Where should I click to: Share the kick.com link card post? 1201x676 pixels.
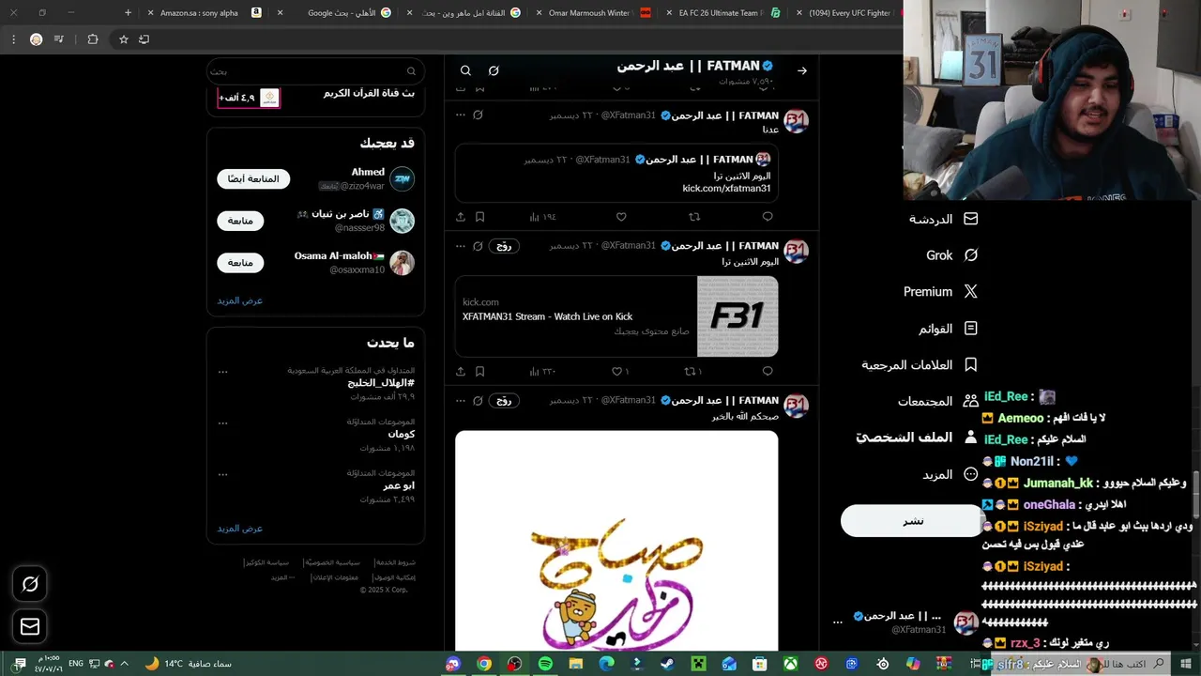[x=461, y=372]
